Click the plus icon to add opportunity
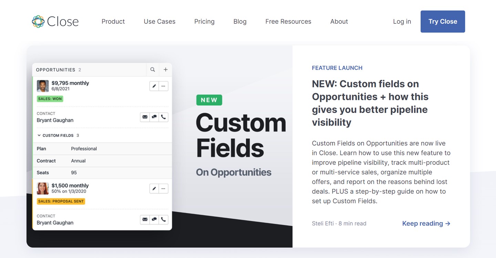Screen dimensions: 496x258 [166, 70]
